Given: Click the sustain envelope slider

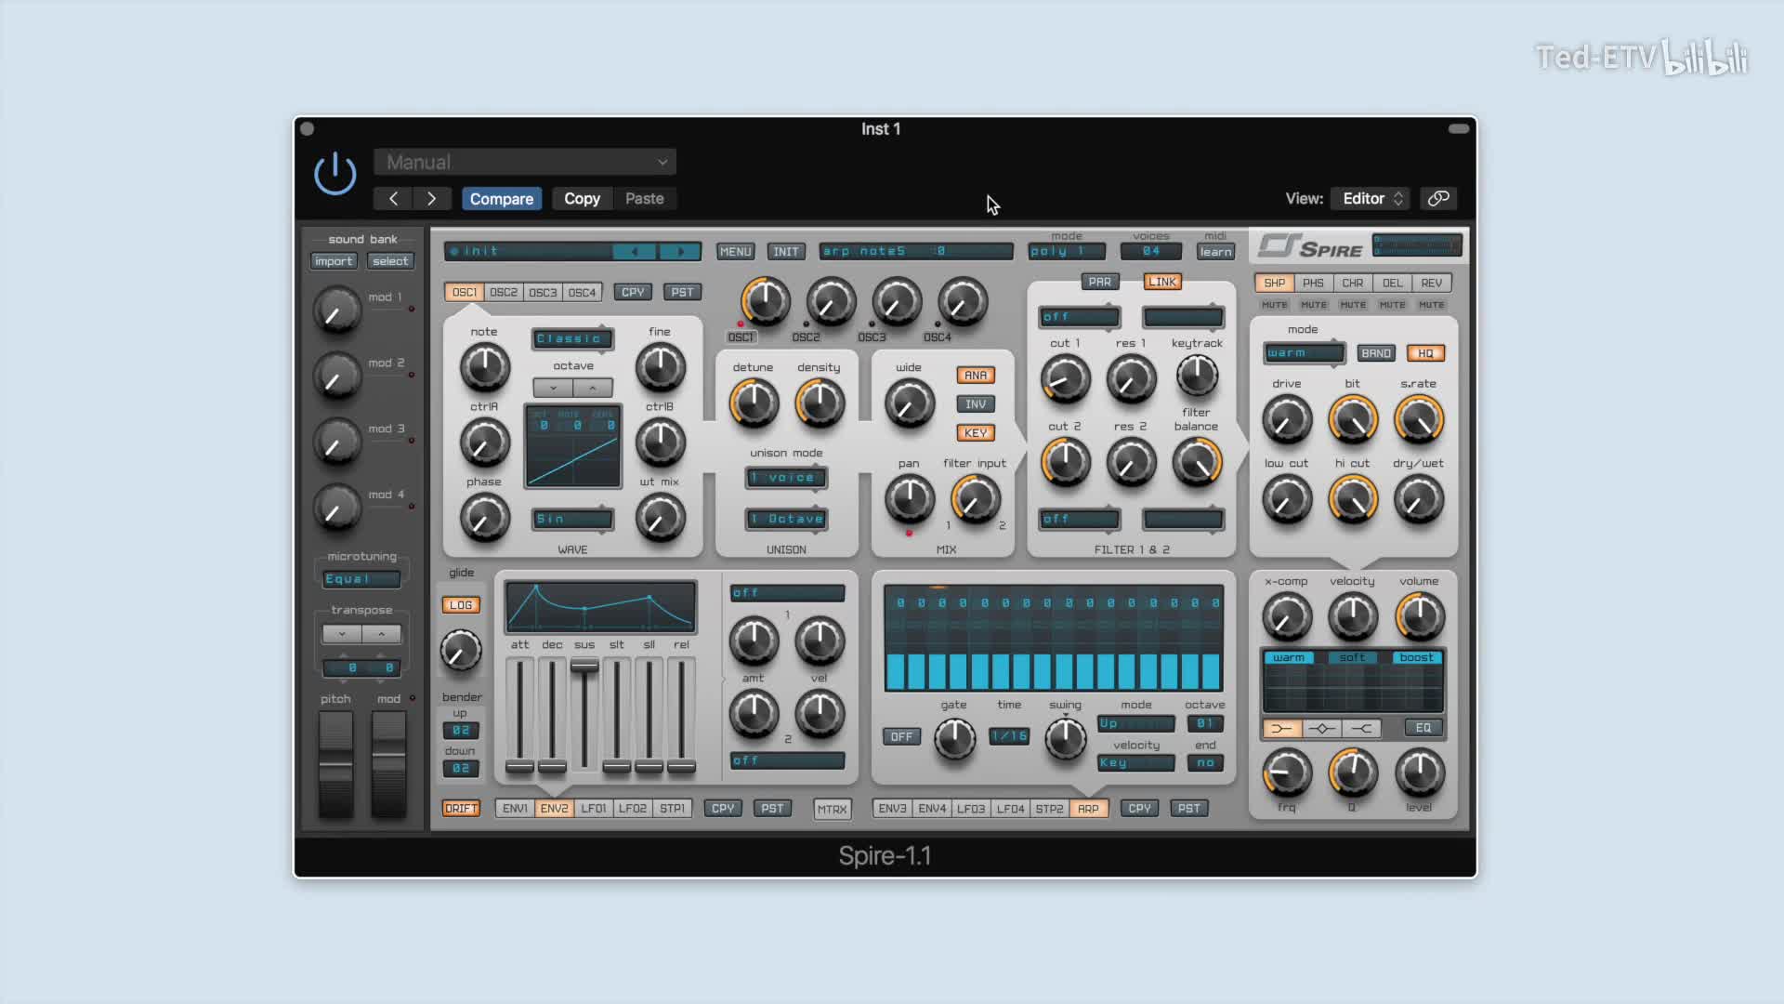Looking at the screenshot, I should [584, 667].
